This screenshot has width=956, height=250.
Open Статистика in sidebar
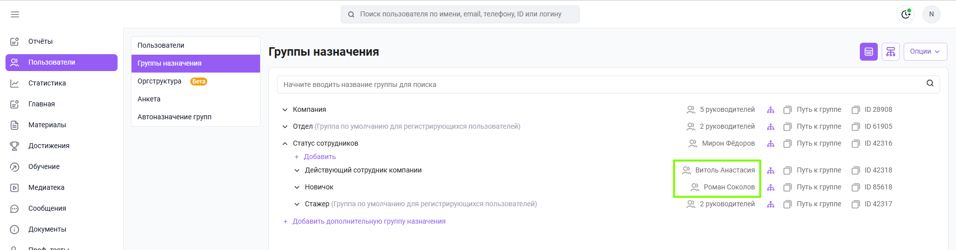pyautogui.click(x=61, y=83)
